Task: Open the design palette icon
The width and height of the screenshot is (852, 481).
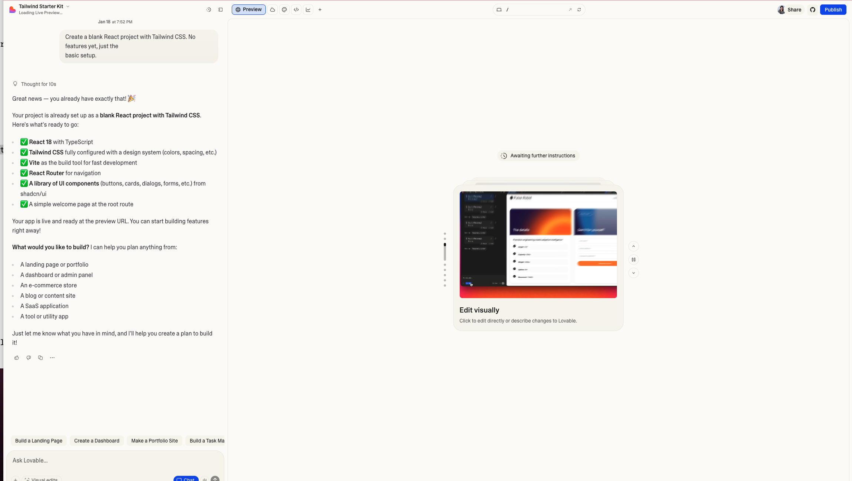Action: pyautogui.click(x=284, y=10)
